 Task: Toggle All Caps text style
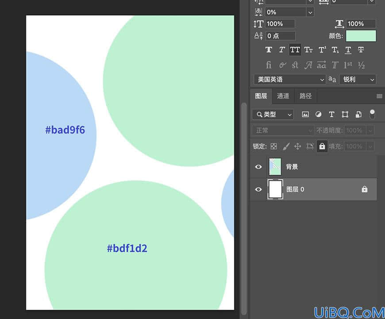295,50
